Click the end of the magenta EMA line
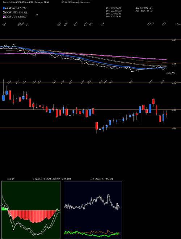The width and height of the screenshot is (181, 239). (x=166, y=59)
